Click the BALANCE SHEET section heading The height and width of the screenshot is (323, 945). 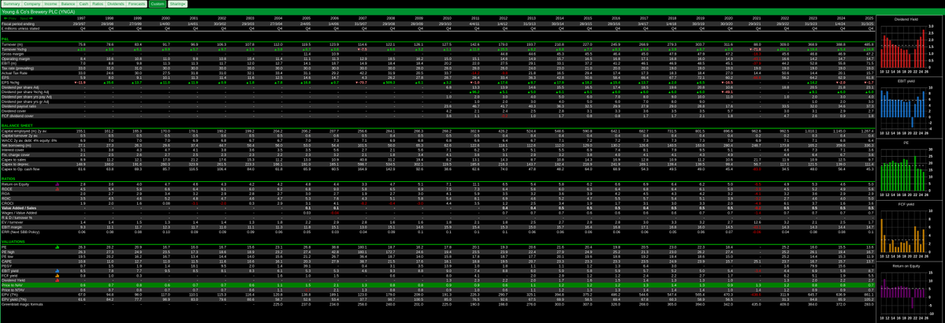[15, 125]
